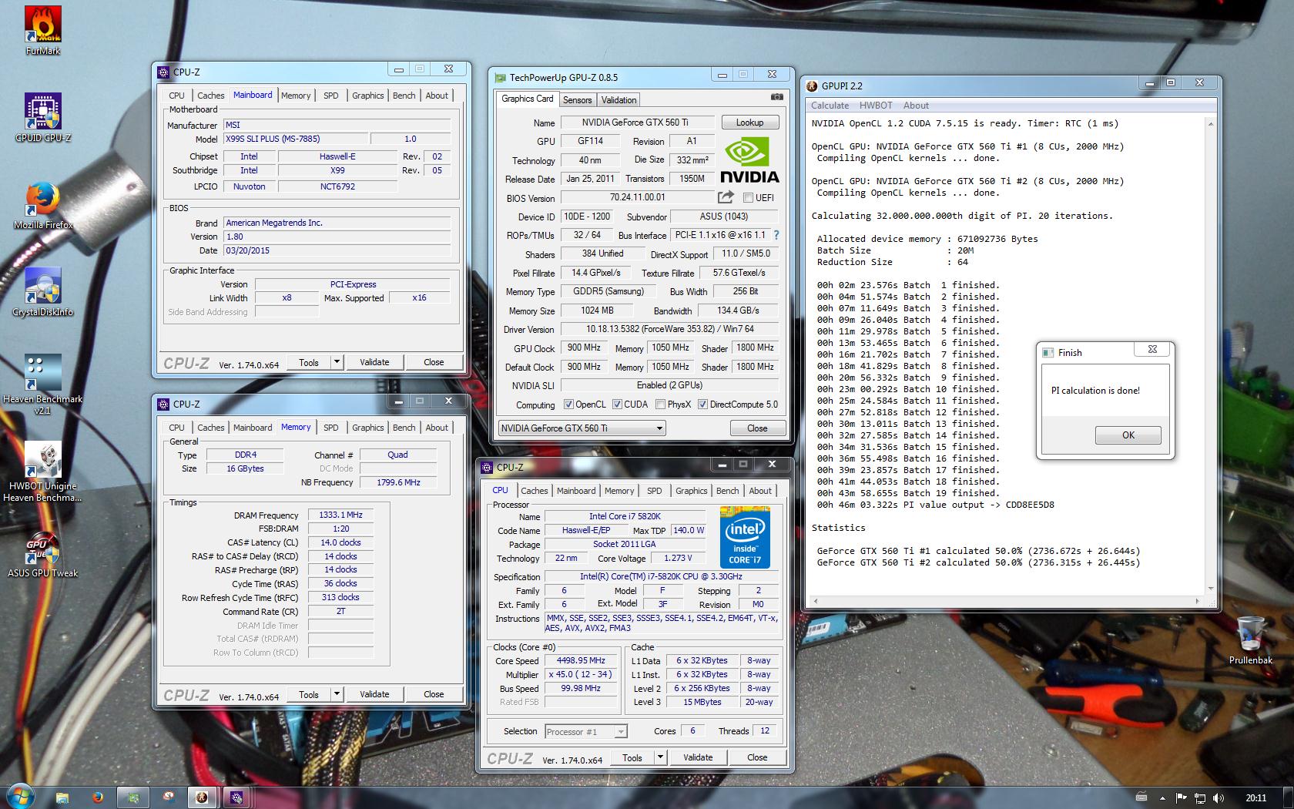Viewport: 1294px width, 809px height.
Task: Launch ASUS GPU Tweak shortcut
Action: [42, 554]
